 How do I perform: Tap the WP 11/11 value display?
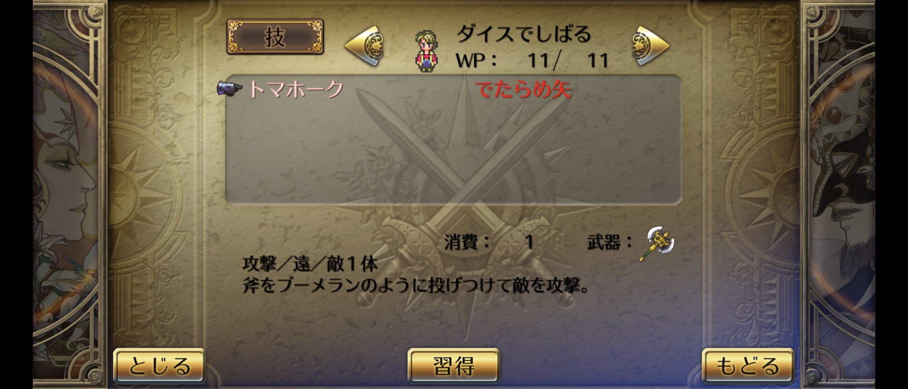point(532,60)
